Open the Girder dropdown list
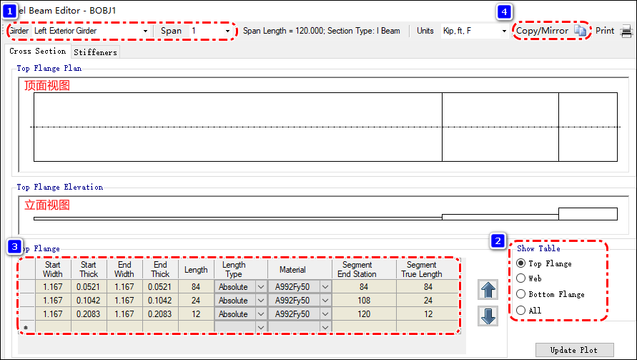 [145, 31]
